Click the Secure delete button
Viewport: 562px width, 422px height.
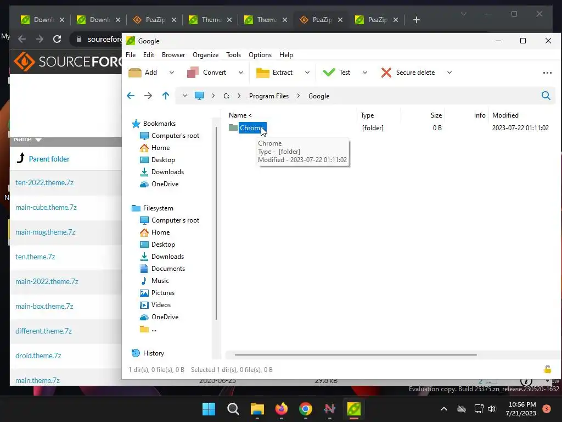[x=408, y=73]
